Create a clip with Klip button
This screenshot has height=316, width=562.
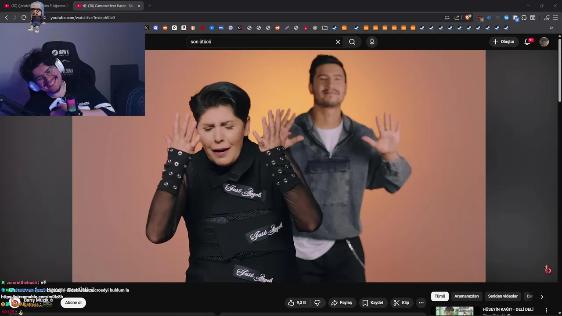pyautogui.click(x=401, y=303)
